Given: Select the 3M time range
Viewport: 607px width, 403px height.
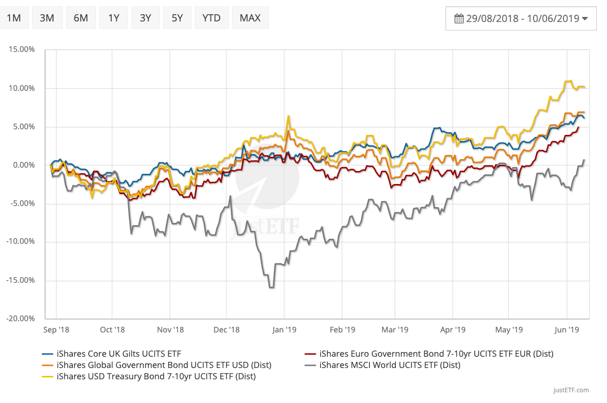Looking at the screenshot, I should click(x=47, y=17).
